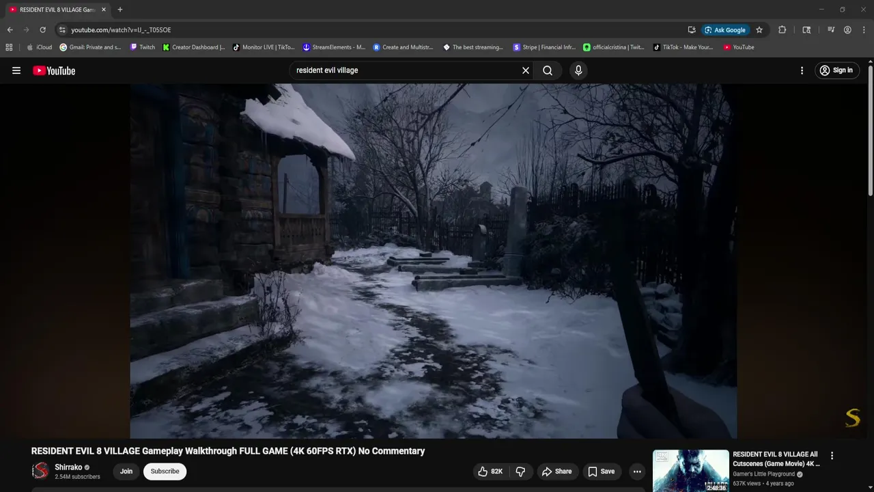Start voice search with microphone
The height and width of the screenshot is (492, 874).
(578, 70)
